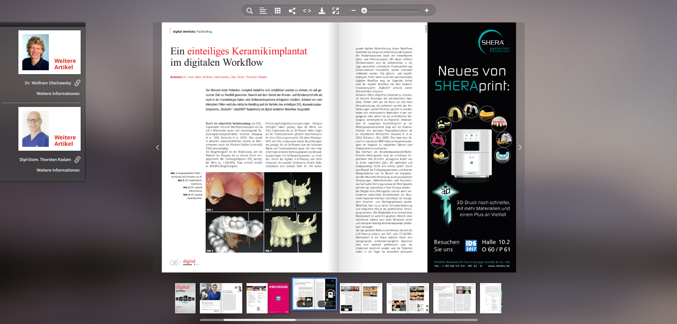Click Dr. Wolfram Olschowsky name link
The height and width of the screenshot is (324, 677).
pos(48,83)
